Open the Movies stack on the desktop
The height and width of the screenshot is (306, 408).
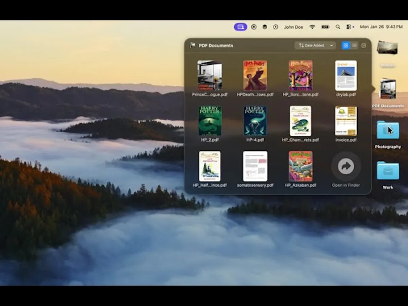point(388,48)
